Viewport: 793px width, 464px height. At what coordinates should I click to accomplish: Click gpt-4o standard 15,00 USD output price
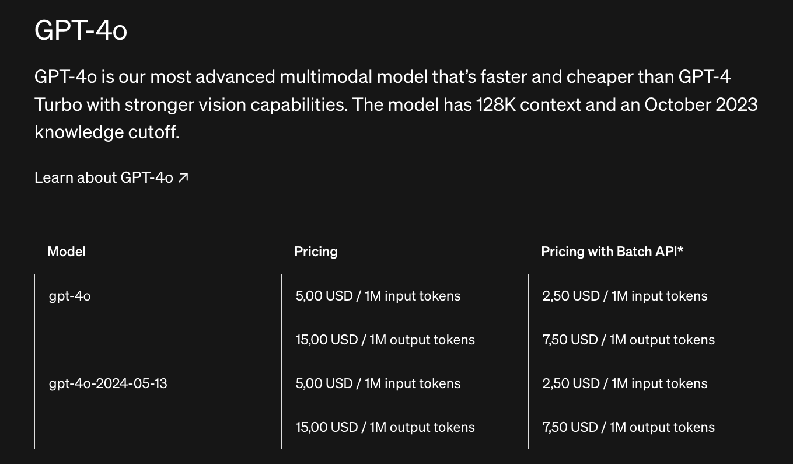click(x=385, y=340)
